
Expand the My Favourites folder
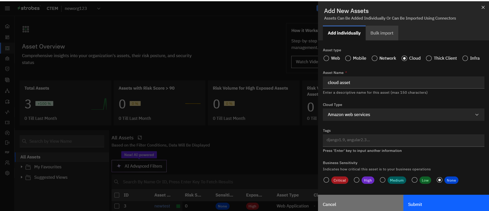(22, 167)
